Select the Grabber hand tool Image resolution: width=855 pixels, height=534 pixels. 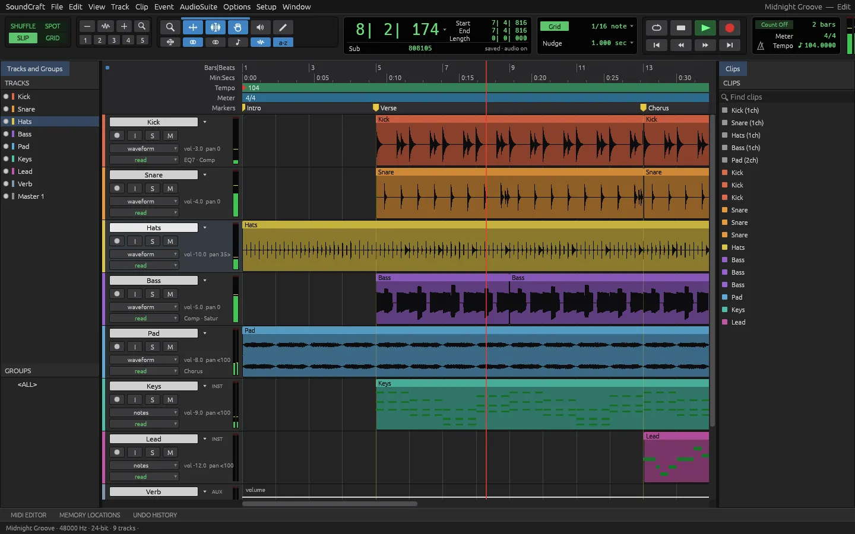coord(237,27)
